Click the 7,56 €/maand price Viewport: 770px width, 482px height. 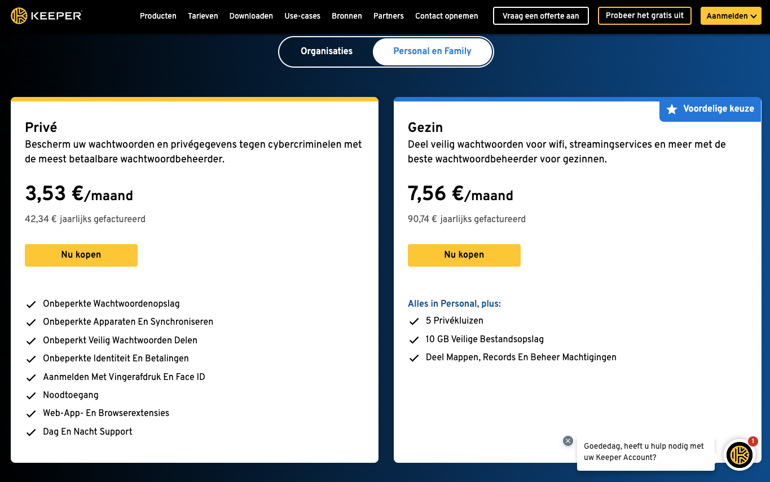coord(460,193)
